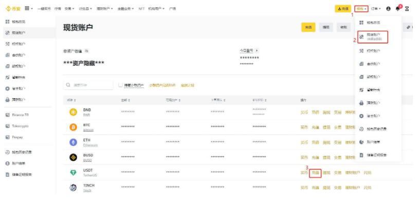Click Futures account icon in left sidebar
This screenshot has height=202, width=420.
tap(8, 55)
